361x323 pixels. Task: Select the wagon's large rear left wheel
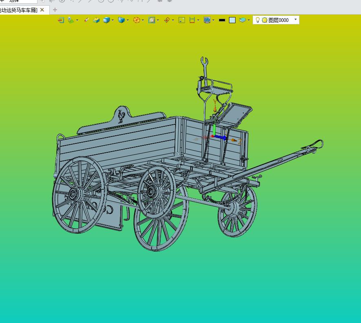click(x=79, y=195)
